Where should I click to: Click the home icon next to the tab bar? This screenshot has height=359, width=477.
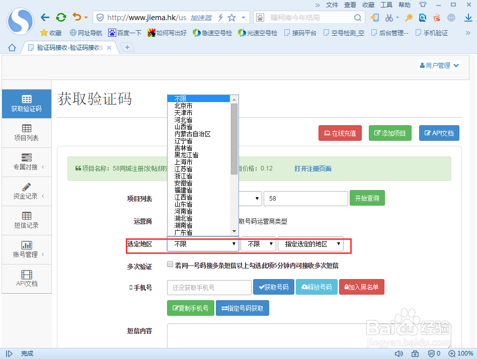tap(11, 47)
